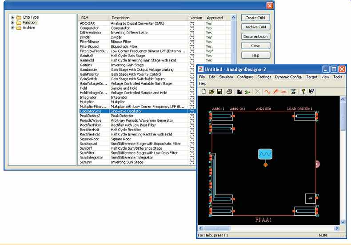
Task: Click the New file icon in AnadigmDesigner2 toolbar
Action: click(x=203, y=91)
